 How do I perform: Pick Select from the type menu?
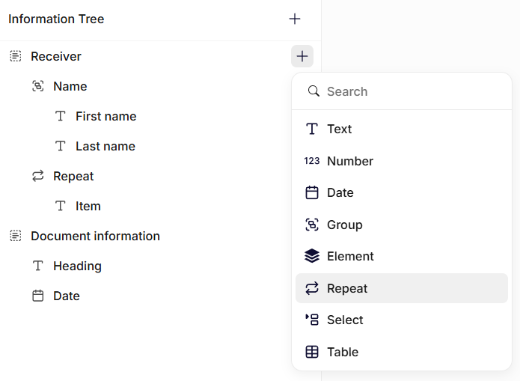point(345,320)
